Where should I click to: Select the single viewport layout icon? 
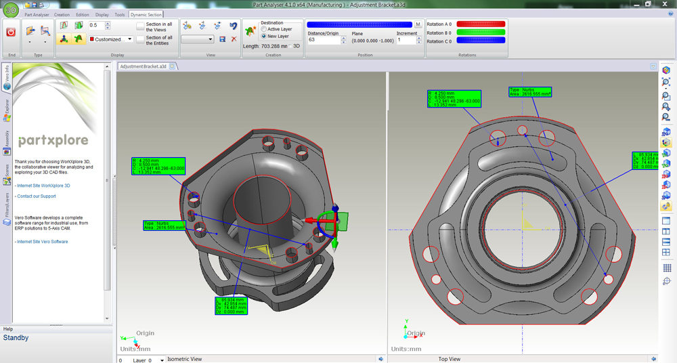[x=665, y=221]
